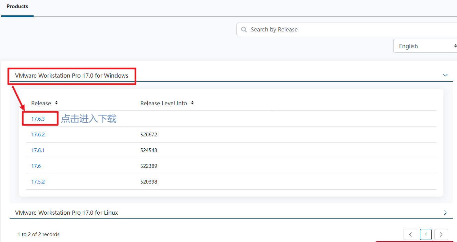Open the 17.6.1 release link
Image resolution: width=457 pixels, height=242 pixels.
(x=38, y=150)
